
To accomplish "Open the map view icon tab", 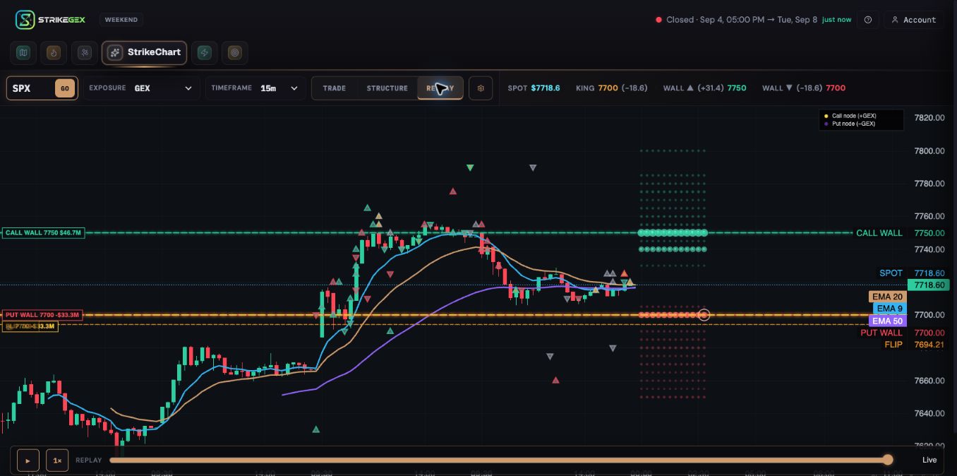I will click(x=23, y=52).
